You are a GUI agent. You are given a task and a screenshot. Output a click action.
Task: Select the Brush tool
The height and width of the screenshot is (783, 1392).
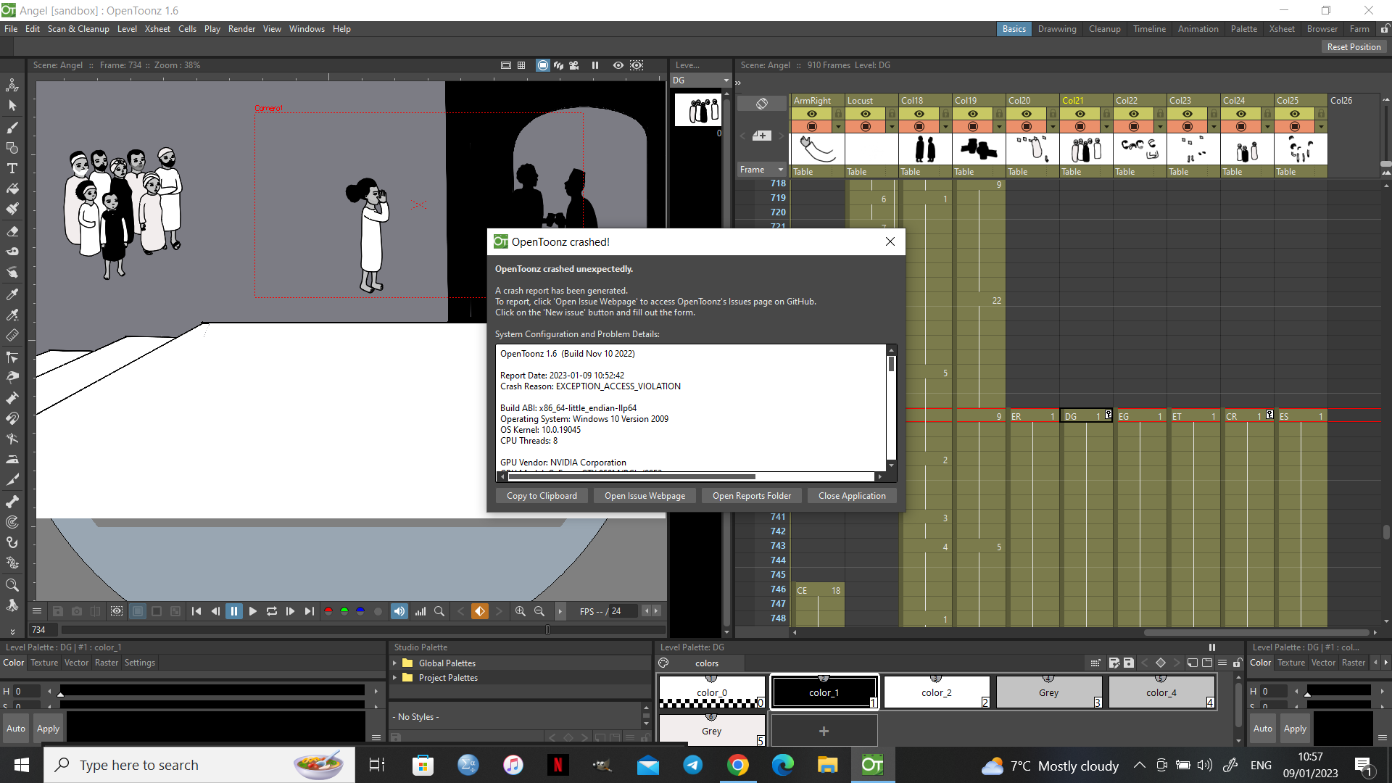click(x=12, y=127)
